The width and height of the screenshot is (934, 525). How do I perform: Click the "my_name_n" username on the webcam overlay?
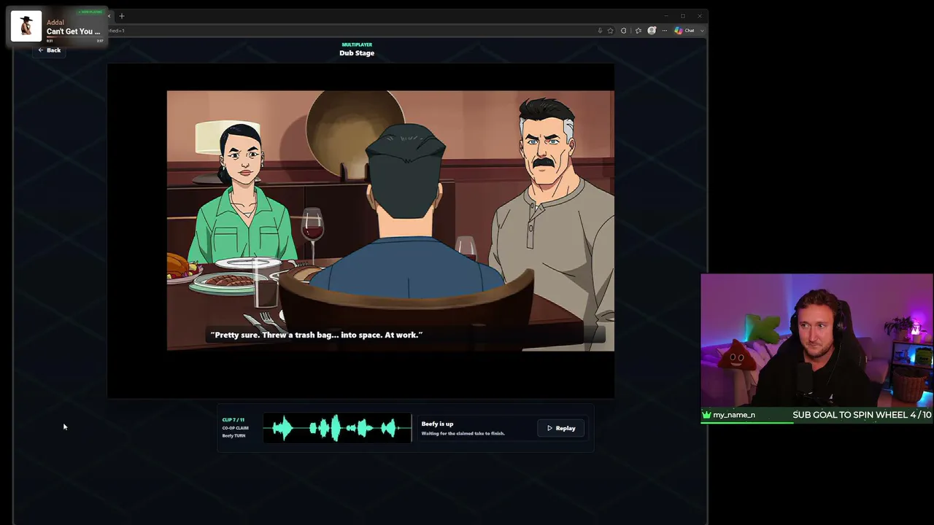[734, 415]
